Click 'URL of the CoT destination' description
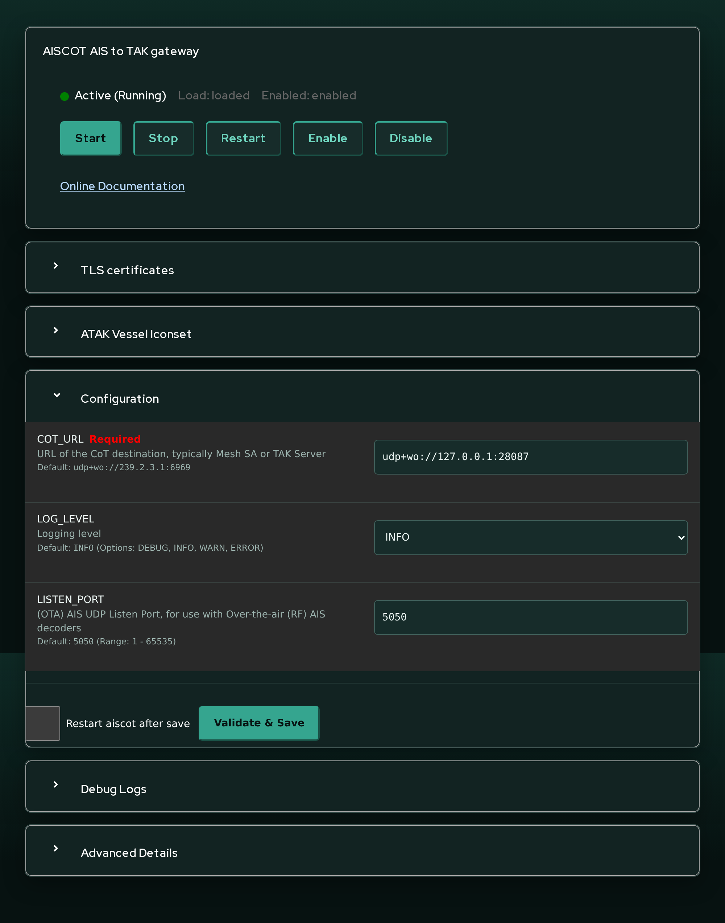This screenshot has width=725, height=923. click(181, 454)
